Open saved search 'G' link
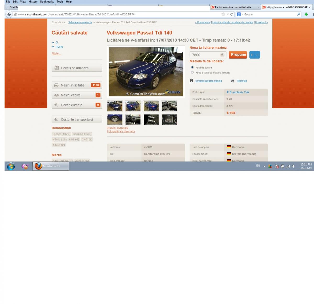Image resolution: width=314 pixels, height=304 pixels. pyautogui.click(x=57, y=42)
